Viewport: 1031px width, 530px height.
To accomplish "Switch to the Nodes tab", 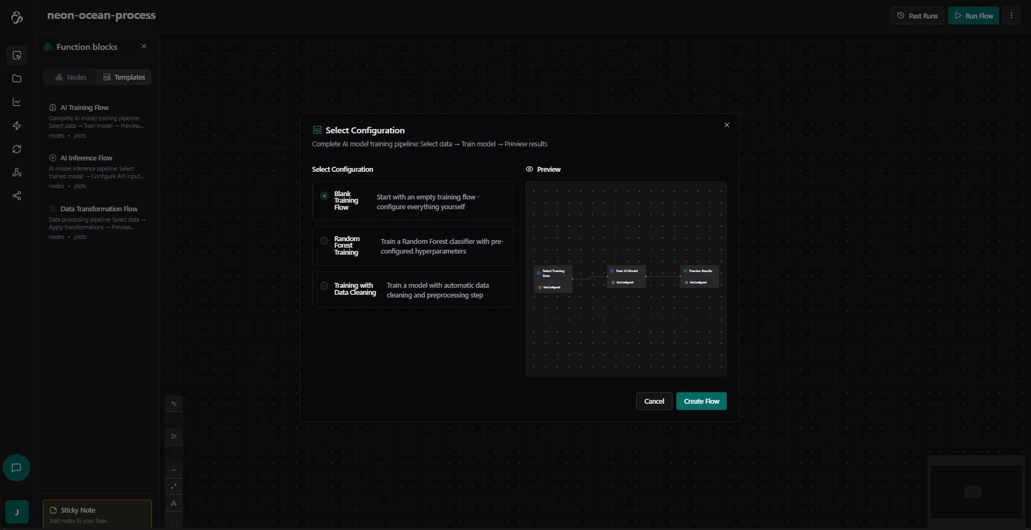I will pyautogui.click(x=71, y=77).
